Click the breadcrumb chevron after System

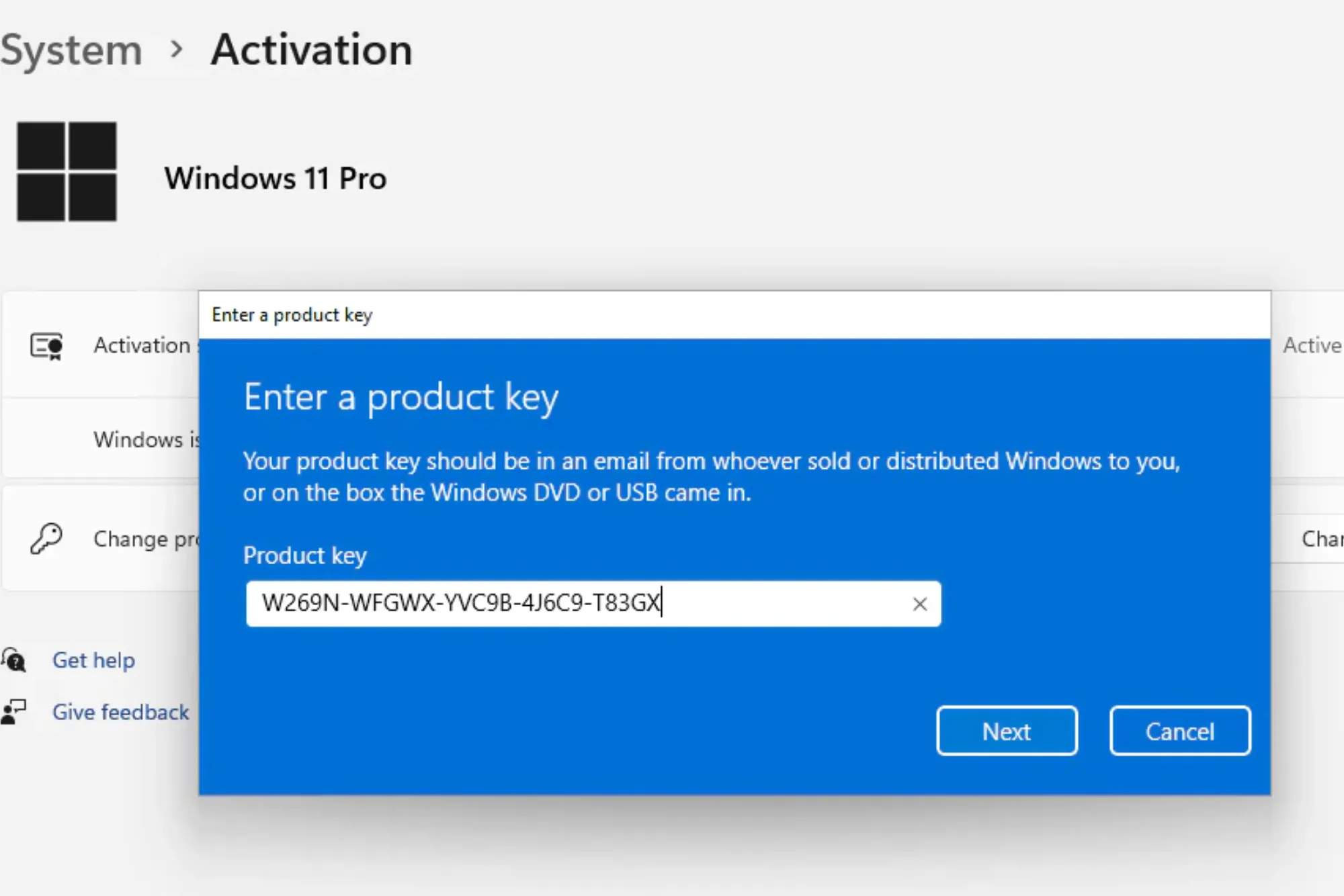pyautogui.click(x=177, y=49)
